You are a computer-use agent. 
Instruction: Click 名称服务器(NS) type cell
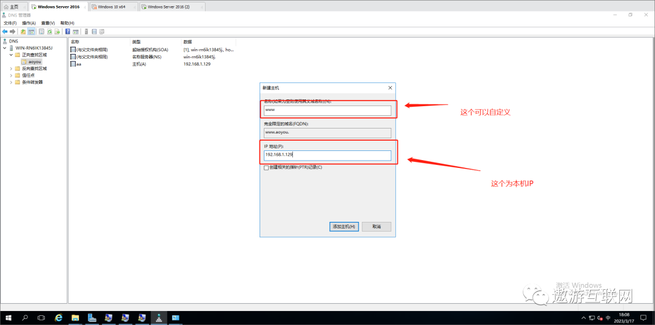(147, 56)
